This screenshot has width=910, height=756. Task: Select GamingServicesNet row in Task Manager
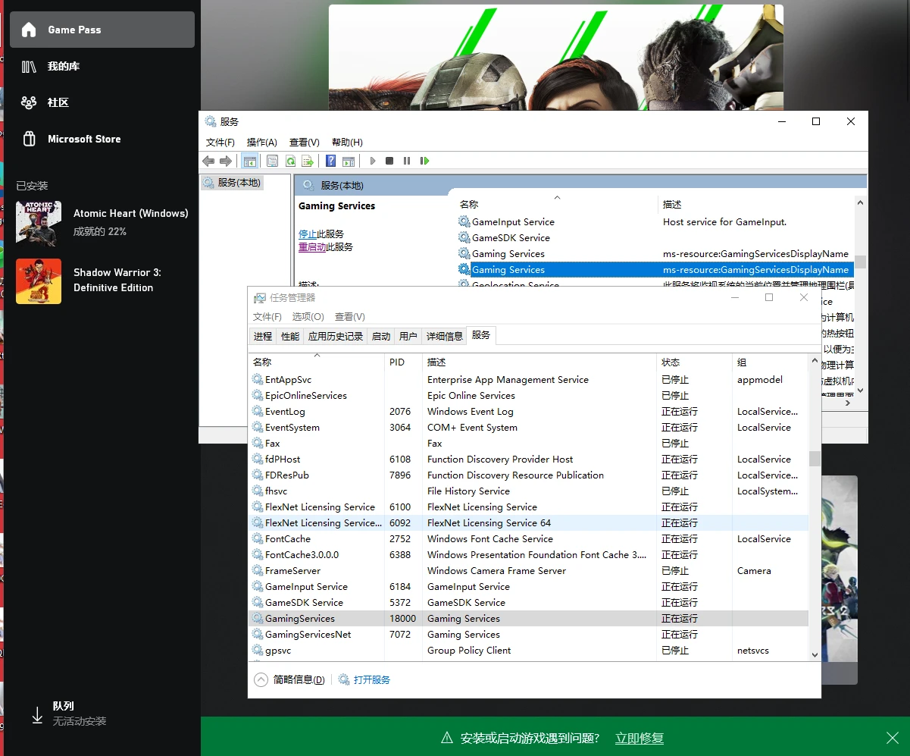tap(528, 634)
